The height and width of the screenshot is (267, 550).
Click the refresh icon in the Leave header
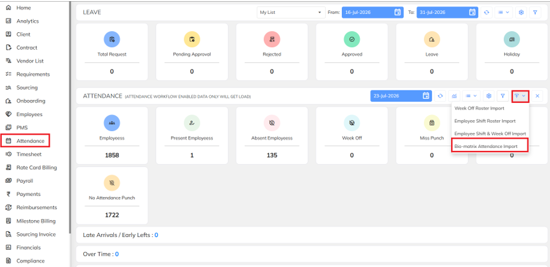(x=486, y=12)
